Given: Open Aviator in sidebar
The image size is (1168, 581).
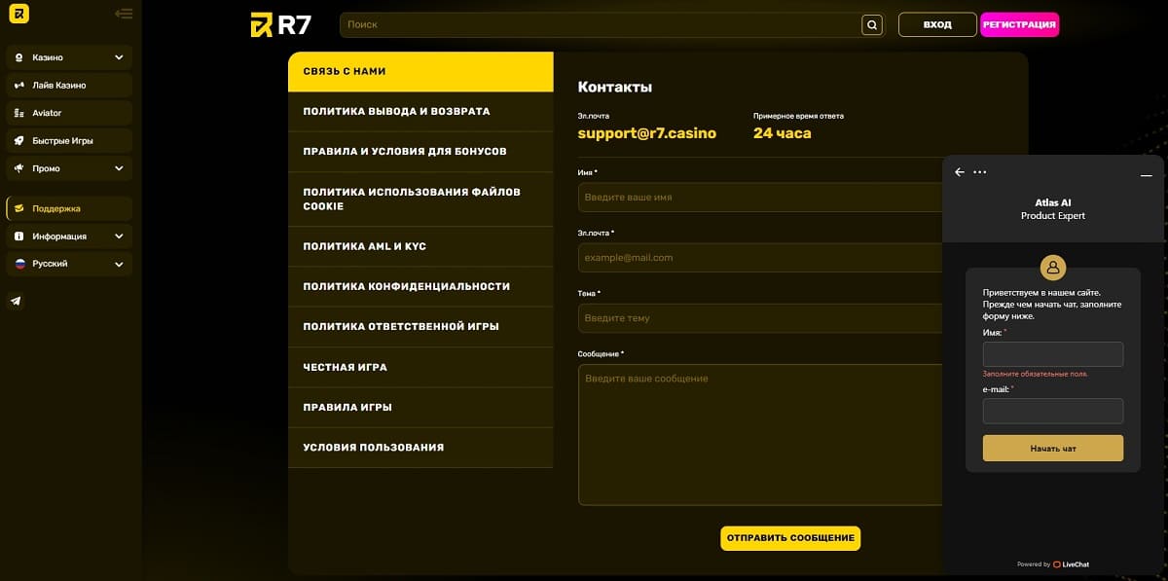Looking at the screenshot, I should click(69, 113).
